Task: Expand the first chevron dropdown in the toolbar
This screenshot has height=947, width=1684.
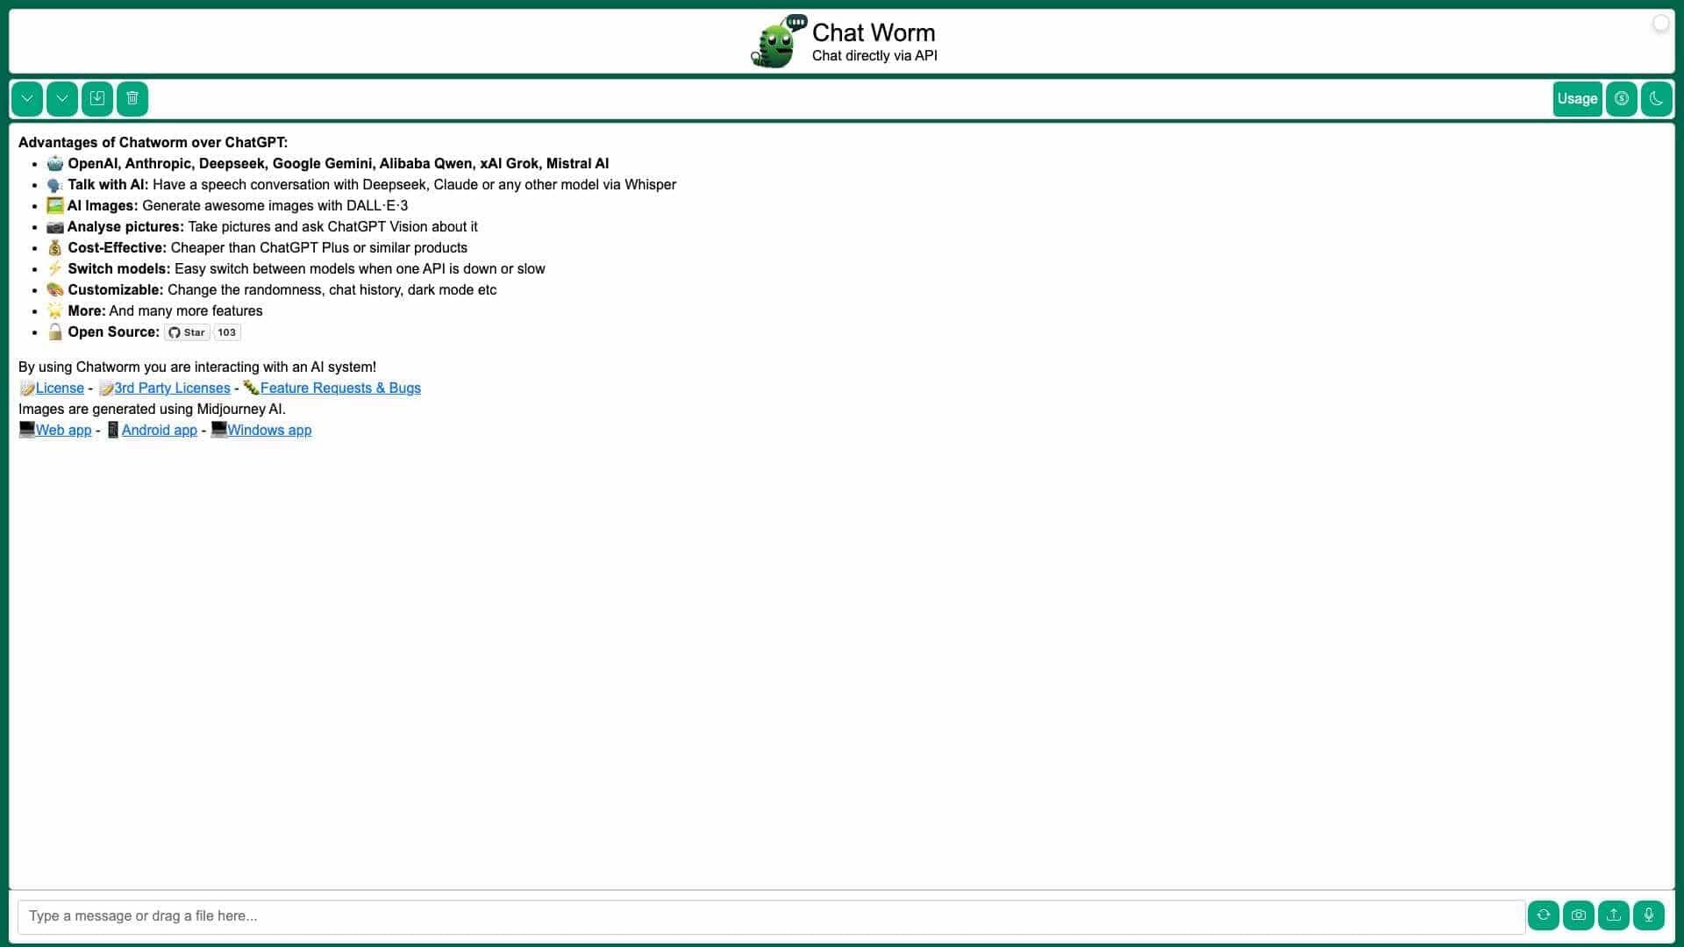Action: pyautogui.click(x=27, y=98)
